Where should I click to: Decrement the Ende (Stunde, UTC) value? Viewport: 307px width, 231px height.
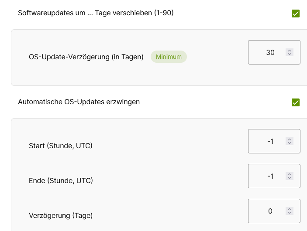290,178
